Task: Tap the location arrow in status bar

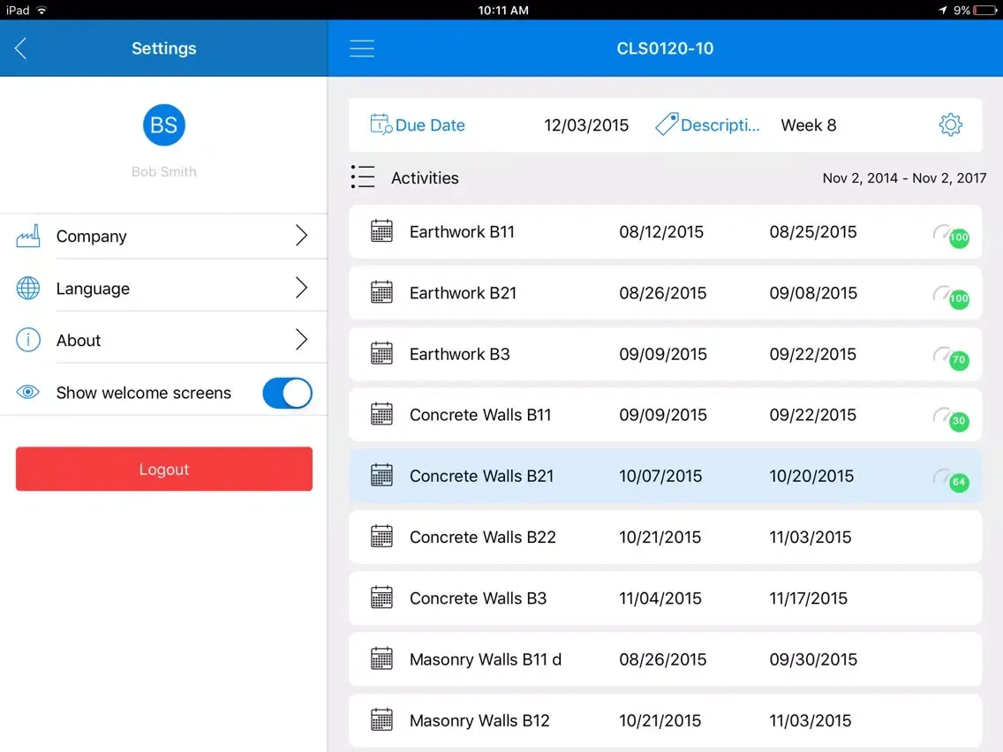Action: 942,10
